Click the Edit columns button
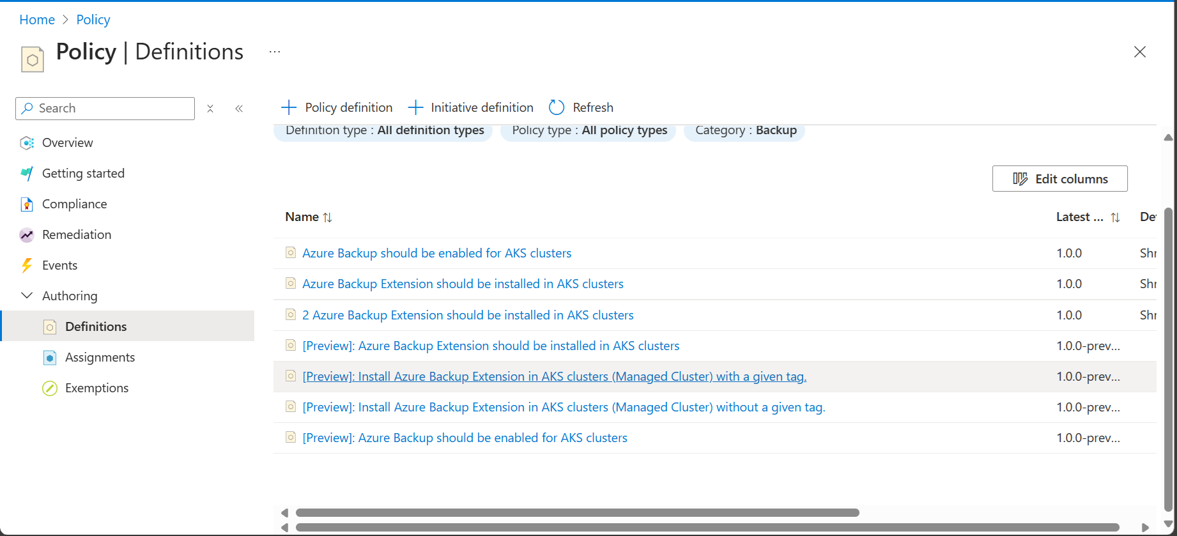Screen dimensions: 1177x536 click(x=1060, y=179)
